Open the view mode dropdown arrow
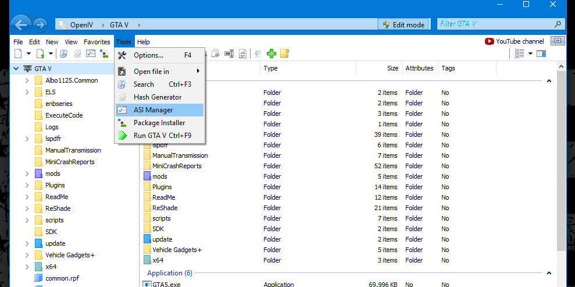 click(x=530, y=54)
